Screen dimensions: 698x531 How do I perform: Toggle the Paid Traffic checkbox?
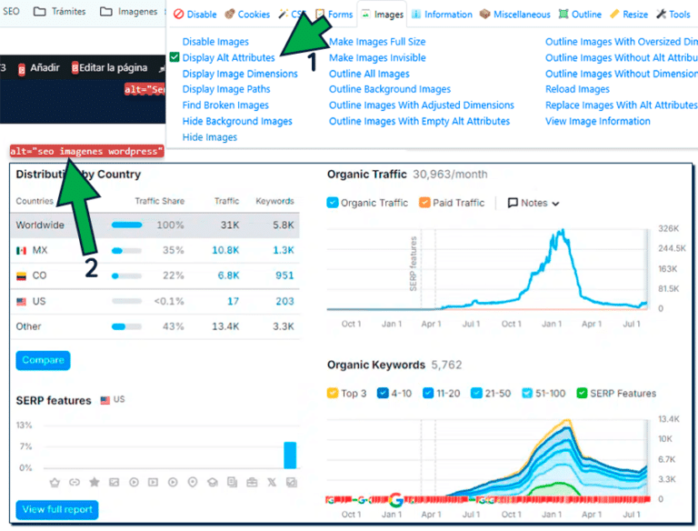pyautogui.click(x=425, y=203)
